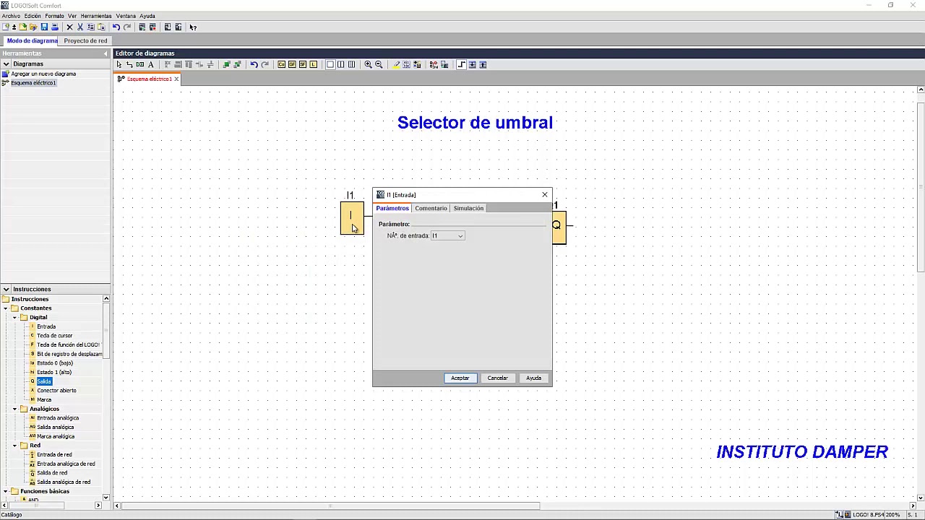925x520 pixels.
Task: Switch to Proyecto de red tab
Action: click(85, 40)
